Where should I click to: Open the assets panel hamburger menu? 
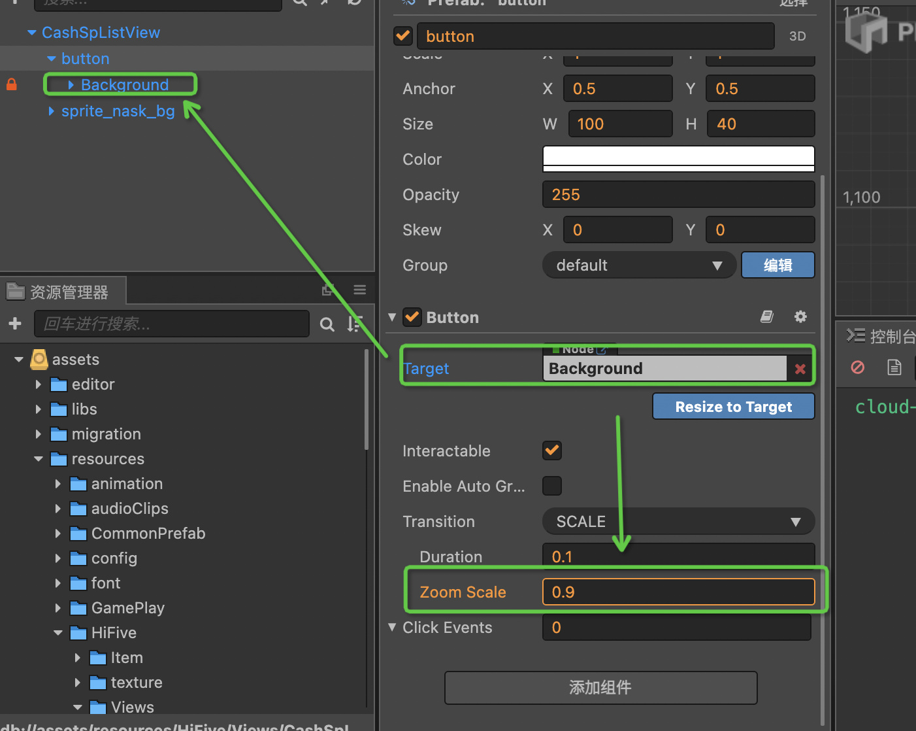[360, 290]
